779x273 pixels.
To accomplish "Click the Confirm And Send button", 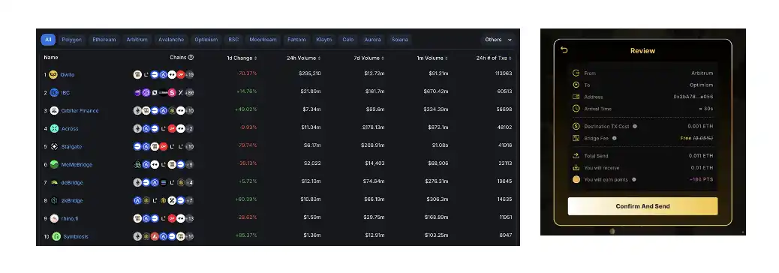I will click(643, 206).
